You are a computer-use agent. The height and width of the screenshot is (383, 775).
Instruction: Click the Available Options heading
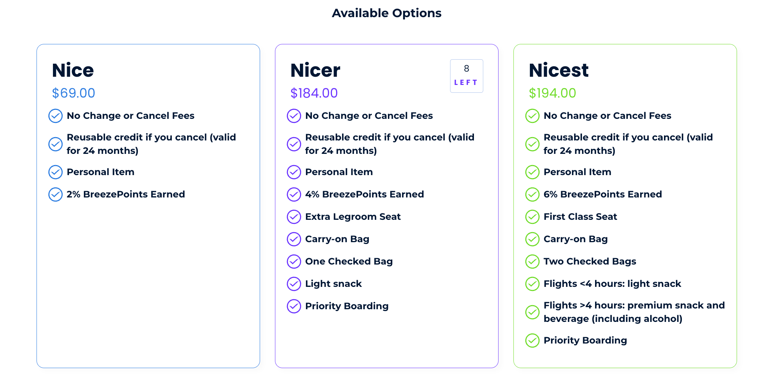pyautogui.click(x=386, y=13)
